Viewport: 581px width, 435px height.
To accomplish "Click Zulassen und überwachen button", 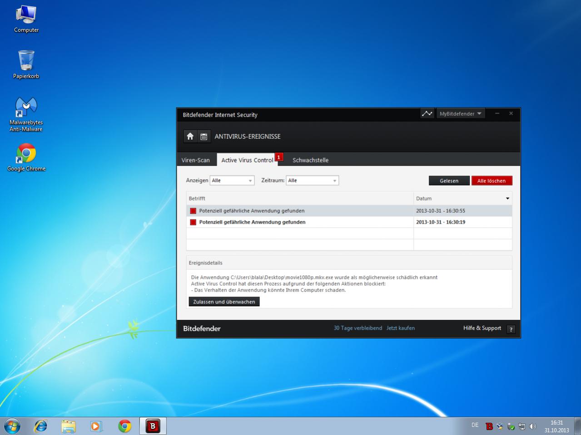I will (224, 302).
